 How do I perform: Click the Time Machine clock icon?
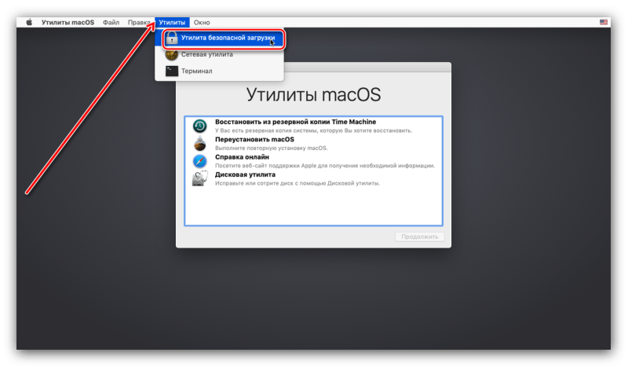(x=200, y=126)
